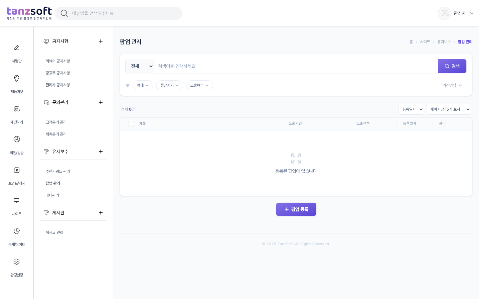
Task: Click the 관리자 profile avatar
Action: coord(444,13)
